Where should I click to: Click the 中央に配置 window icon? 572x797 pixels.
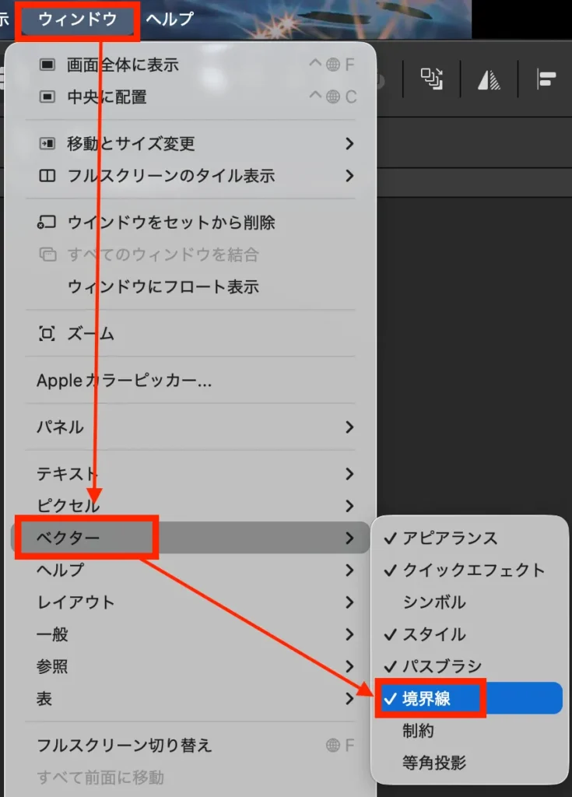(x=47, y=97)
